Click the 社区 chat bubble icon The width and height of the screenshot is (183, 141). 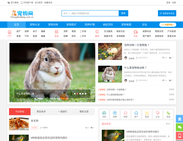(x=136, y=32)
